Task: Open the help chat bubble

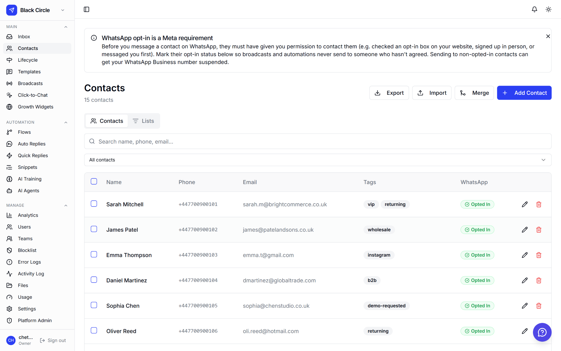Action: click(542, 332)
